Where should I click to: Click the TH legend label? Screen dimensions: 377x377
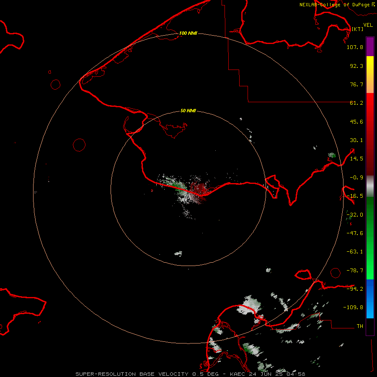coord(360,326)
